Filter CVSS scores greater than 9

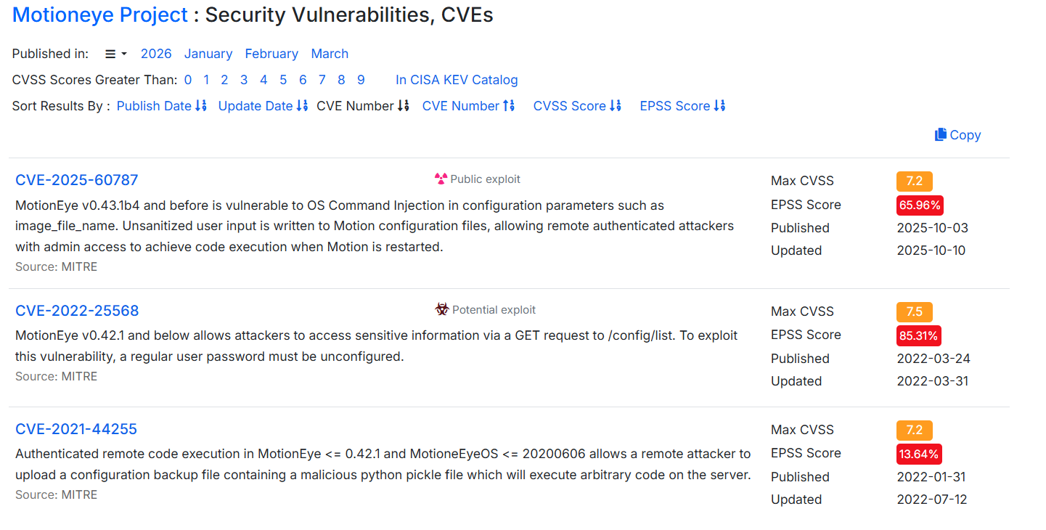(361, 80)
